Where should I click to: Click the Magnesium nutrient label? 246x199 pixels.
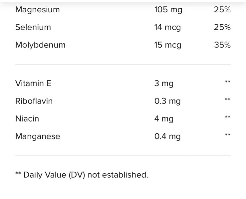coord(38,10)
